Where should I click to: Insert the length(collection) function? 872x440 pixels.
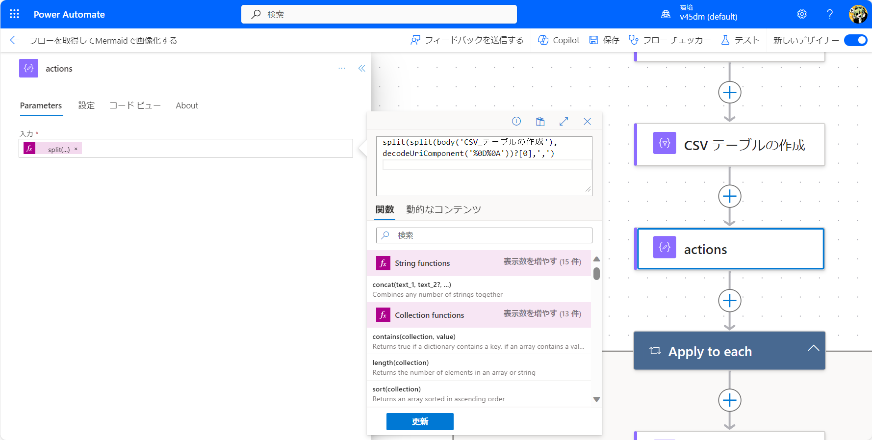(479, 367)
